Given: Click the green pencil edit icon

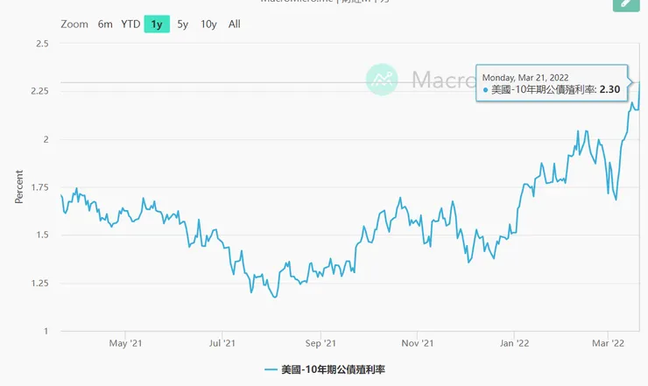Looking at the screenshot, I should tap(626, 4).
